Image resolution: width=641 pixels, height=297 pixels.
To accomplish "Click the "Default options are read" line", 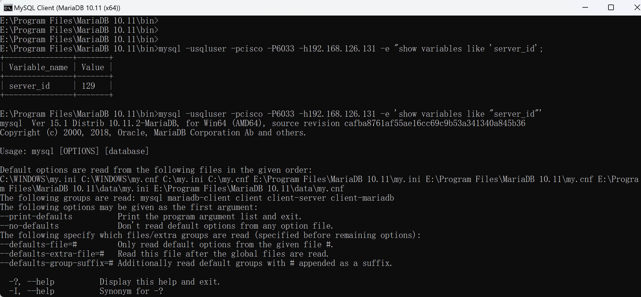I will [x=156, y=170].
